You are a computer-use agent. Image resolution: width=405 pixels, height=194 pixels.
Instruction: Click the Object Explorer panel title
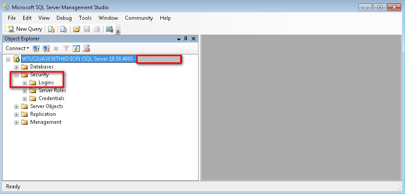(22, 39)
